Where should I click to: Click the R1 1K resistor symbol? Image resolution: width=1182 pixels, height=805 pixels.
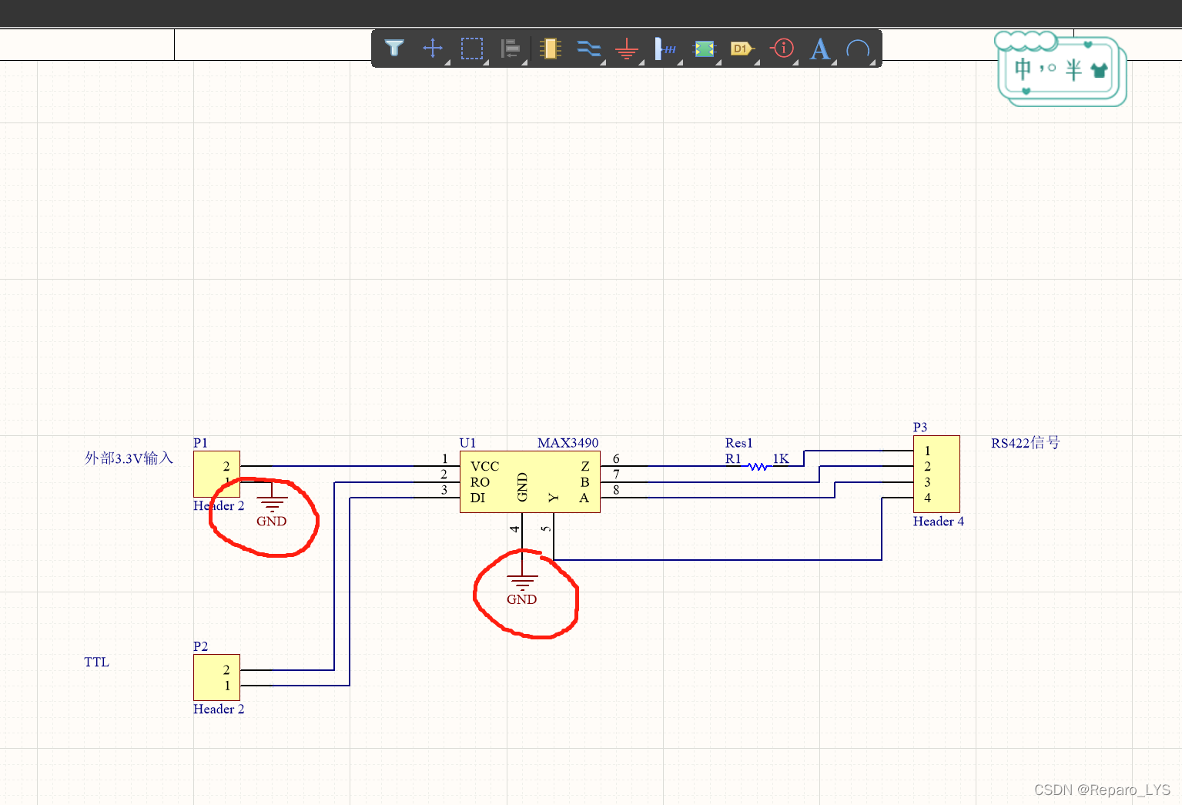[758, 466]
